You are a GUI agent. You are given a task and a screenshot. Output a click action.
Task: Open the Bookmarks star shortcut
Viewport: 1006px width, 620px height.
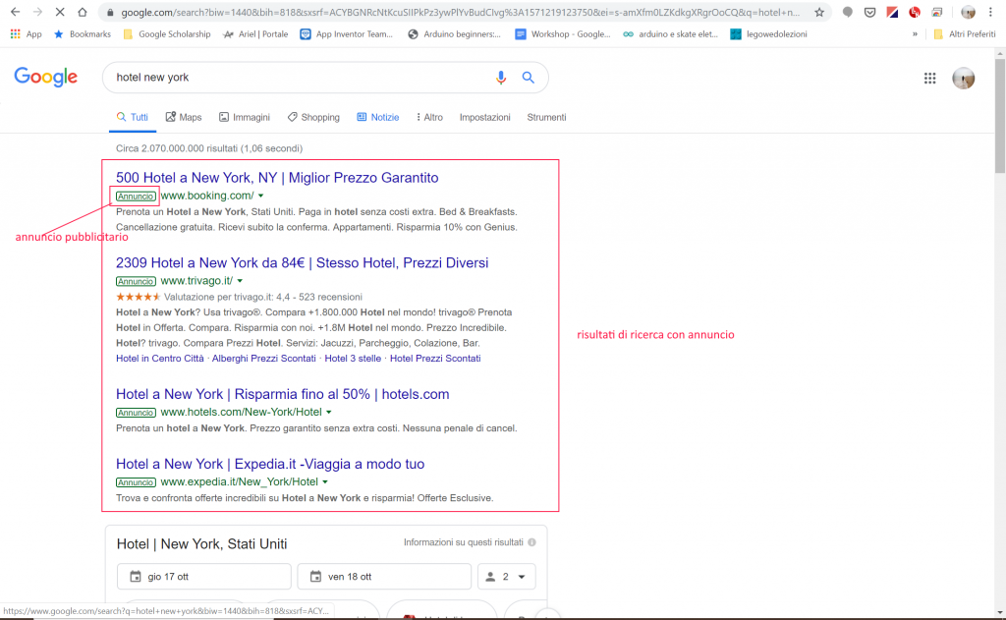(x=83, y=34)
